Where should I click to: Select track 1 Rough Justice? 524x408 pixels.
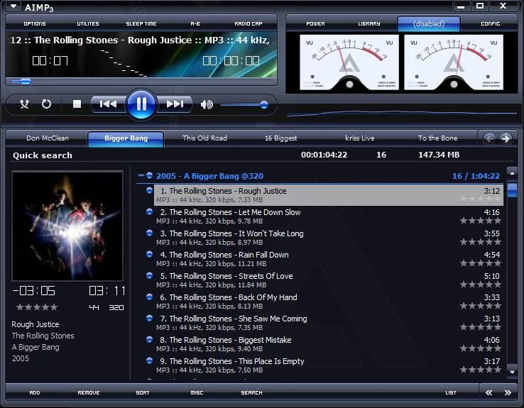point(329,195)
